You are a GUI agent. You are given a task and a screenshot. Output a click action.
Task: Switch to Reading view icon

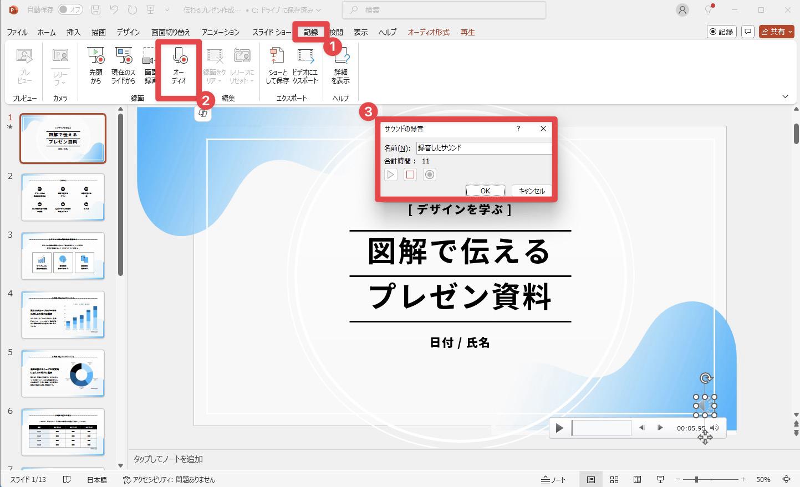tap(638, 480)
